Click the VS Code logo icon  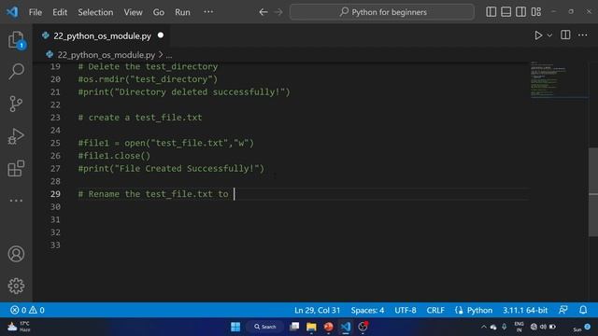coord(12,12)
